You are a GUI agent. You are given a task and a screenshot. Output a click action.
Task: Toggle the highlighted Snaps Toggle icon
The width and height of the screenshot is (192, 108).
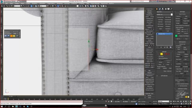(x=58, y=6)
